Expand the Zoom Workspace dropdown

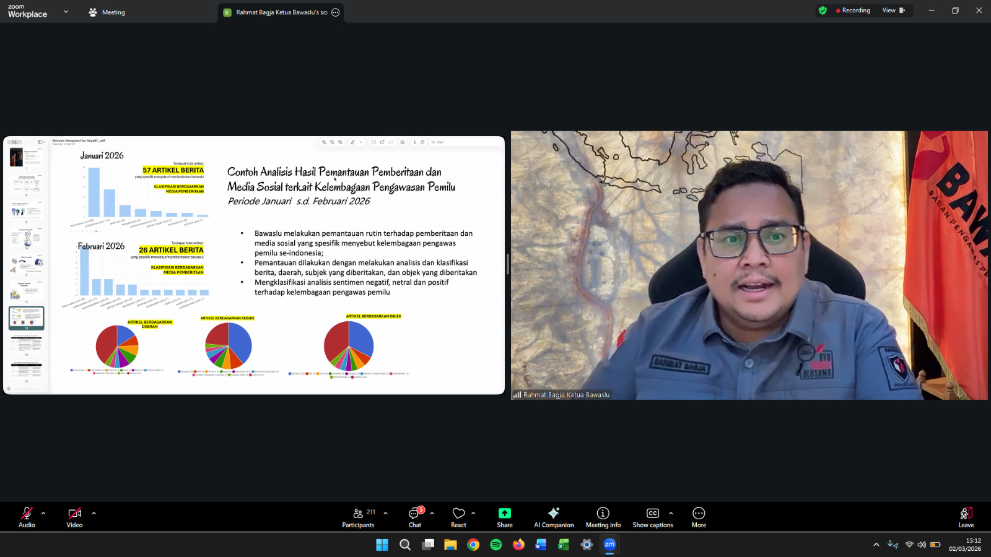click(x=65, y=11)
